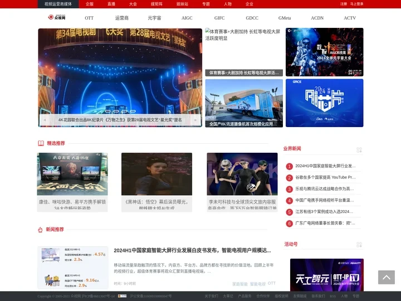
Task: Open 版权说明 footer link
Action: [281, 296]
